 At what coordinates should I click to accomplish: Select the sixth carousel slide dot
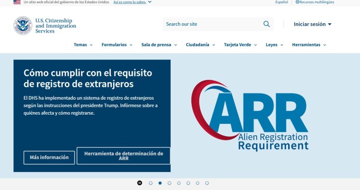[x=198, y=183]
